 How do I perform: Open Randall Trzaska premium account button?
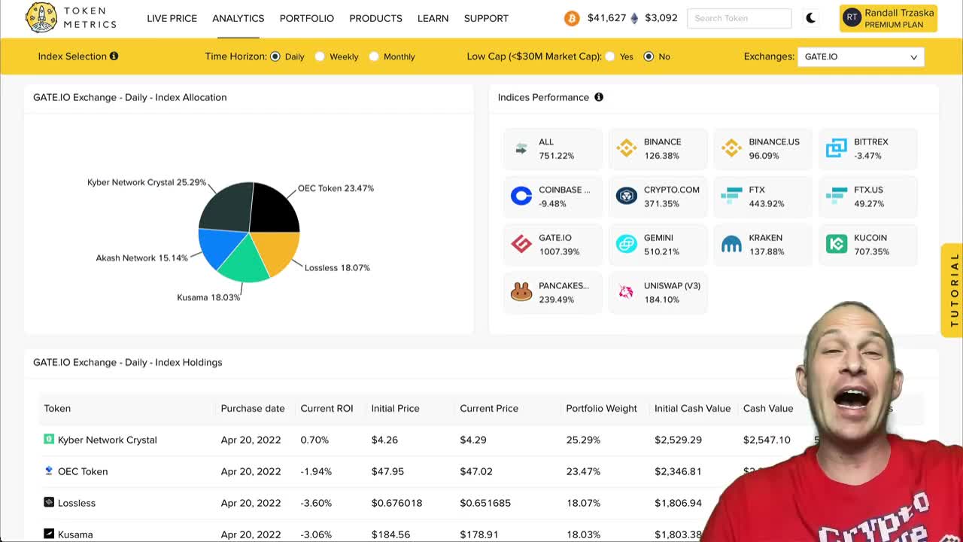(x=888, y=18)
